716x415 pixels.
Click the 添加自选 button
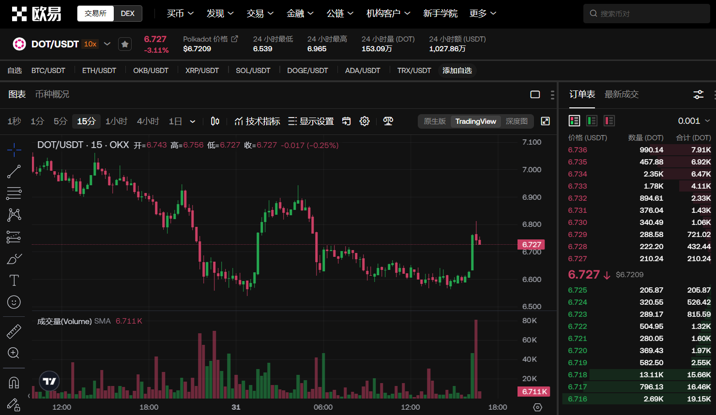[457, 71]
